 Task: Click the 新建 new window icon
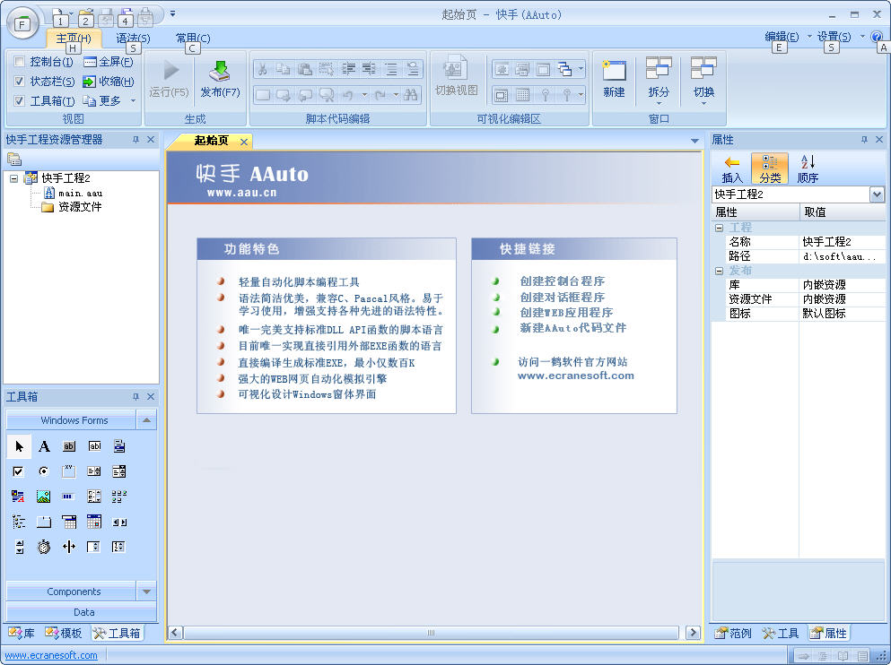[x=614, y=71]
